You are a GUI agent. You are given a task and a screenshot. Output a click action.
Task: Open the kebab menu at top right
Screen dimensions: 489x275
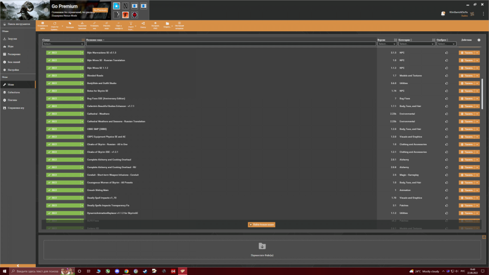(x=484, y=13)
